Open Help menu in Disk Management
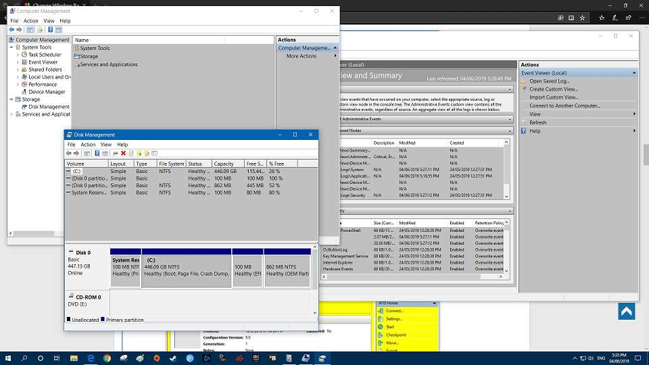This screenshot has height=365, width=649. pyautogui.click(x=122, y=145)
